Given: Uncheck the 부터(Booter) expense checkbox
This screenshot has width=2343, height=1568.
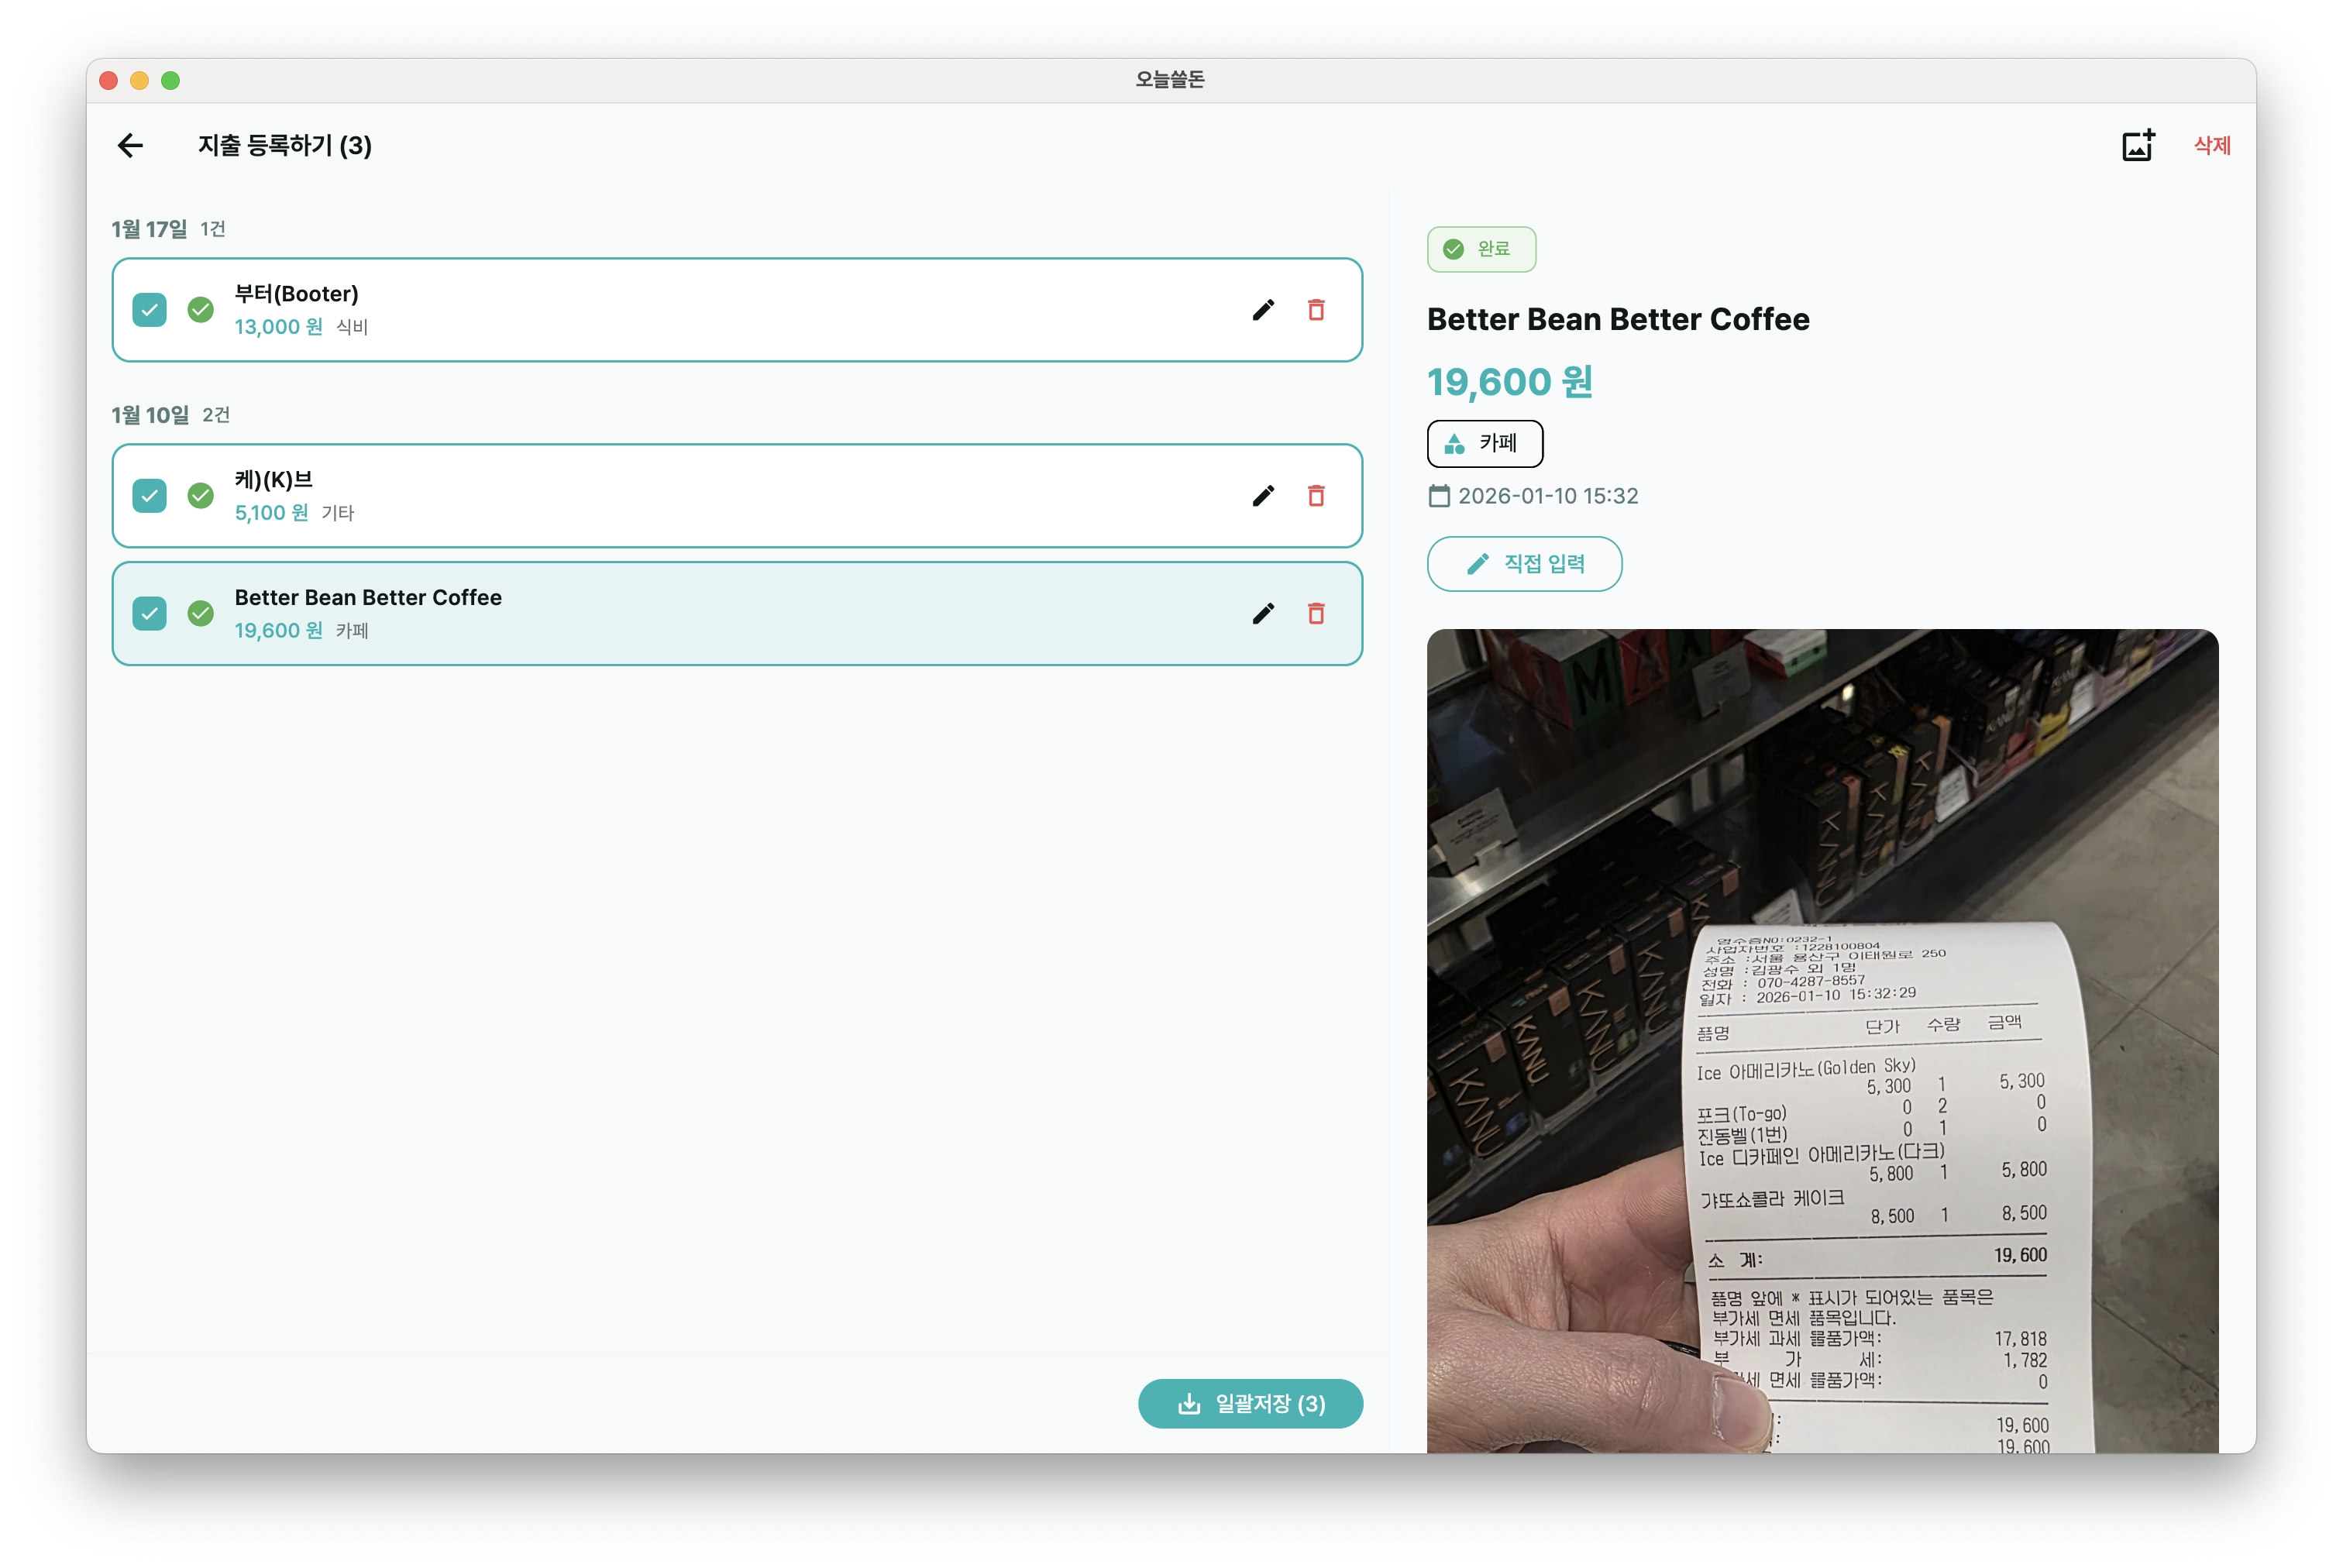Looking at the screenshot, I should pos(149,310).
